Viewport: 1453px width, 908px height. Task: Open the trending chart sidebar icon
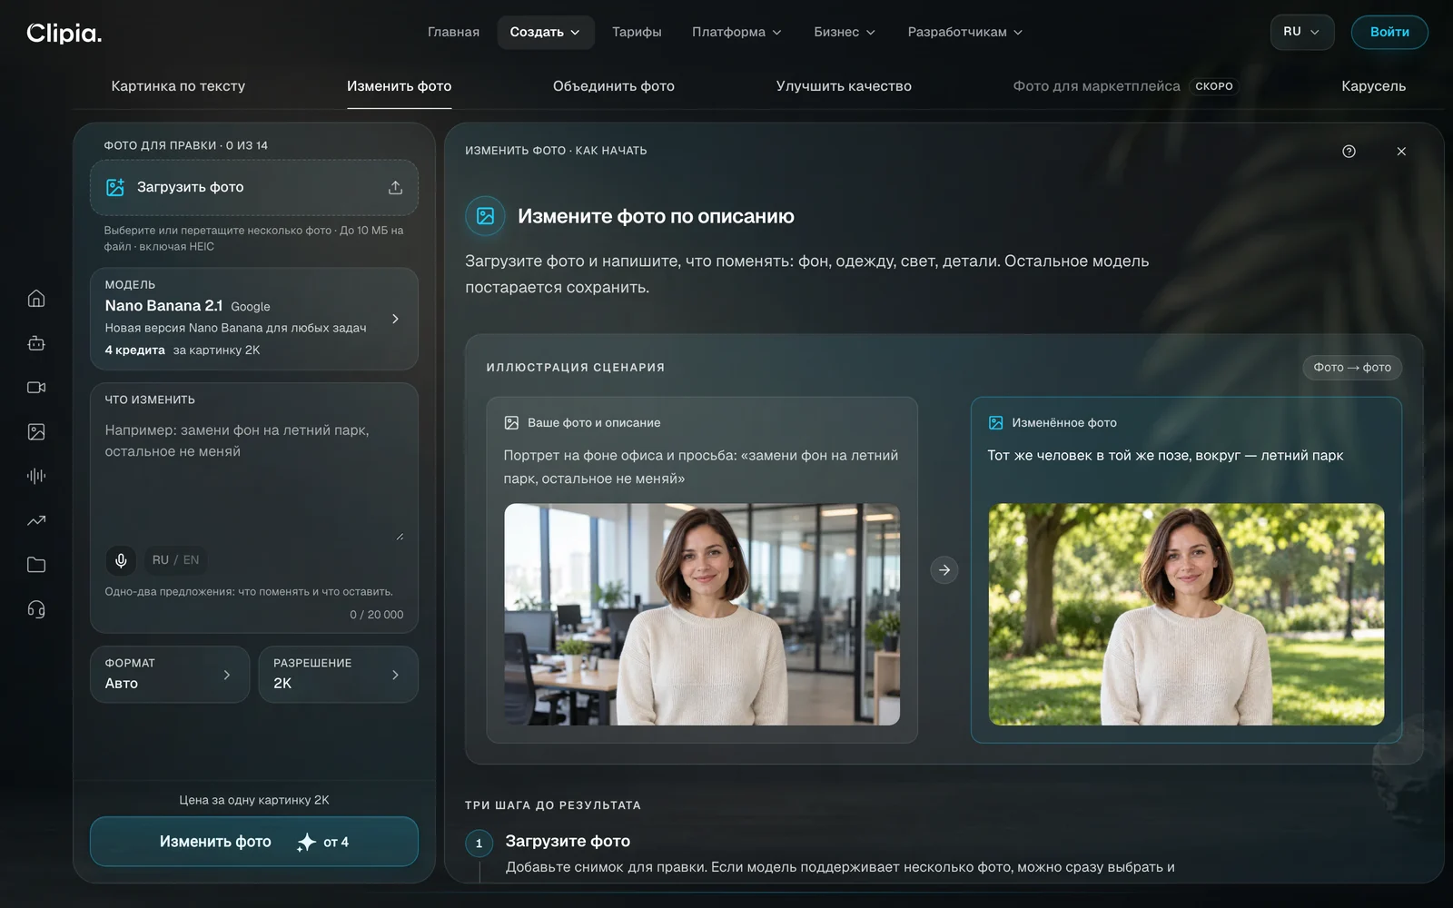tap(36, 520)
